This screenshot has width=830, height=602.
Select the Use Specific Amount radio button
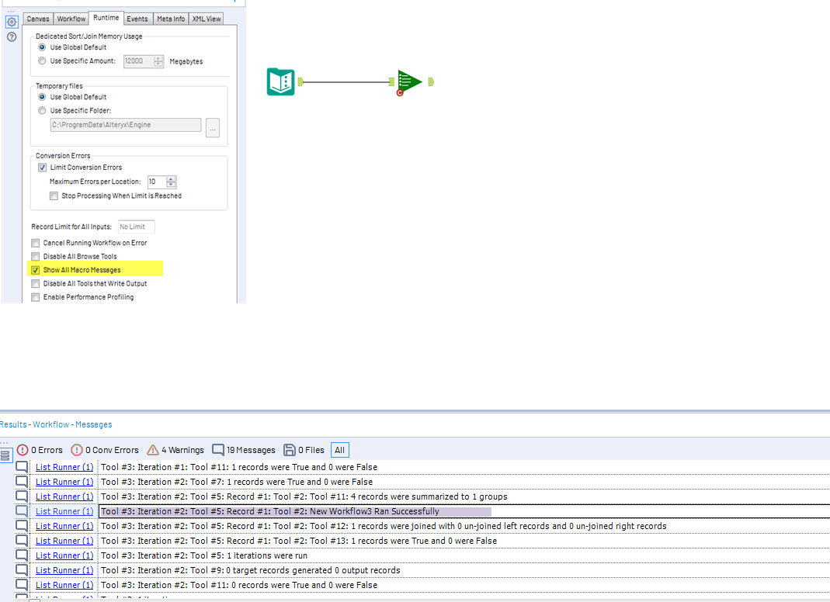[41, 61]
